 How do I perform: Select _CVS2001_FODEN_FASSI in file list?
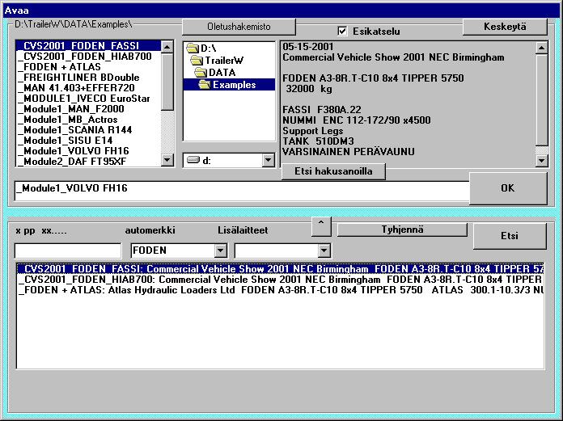tap(88, 45)
